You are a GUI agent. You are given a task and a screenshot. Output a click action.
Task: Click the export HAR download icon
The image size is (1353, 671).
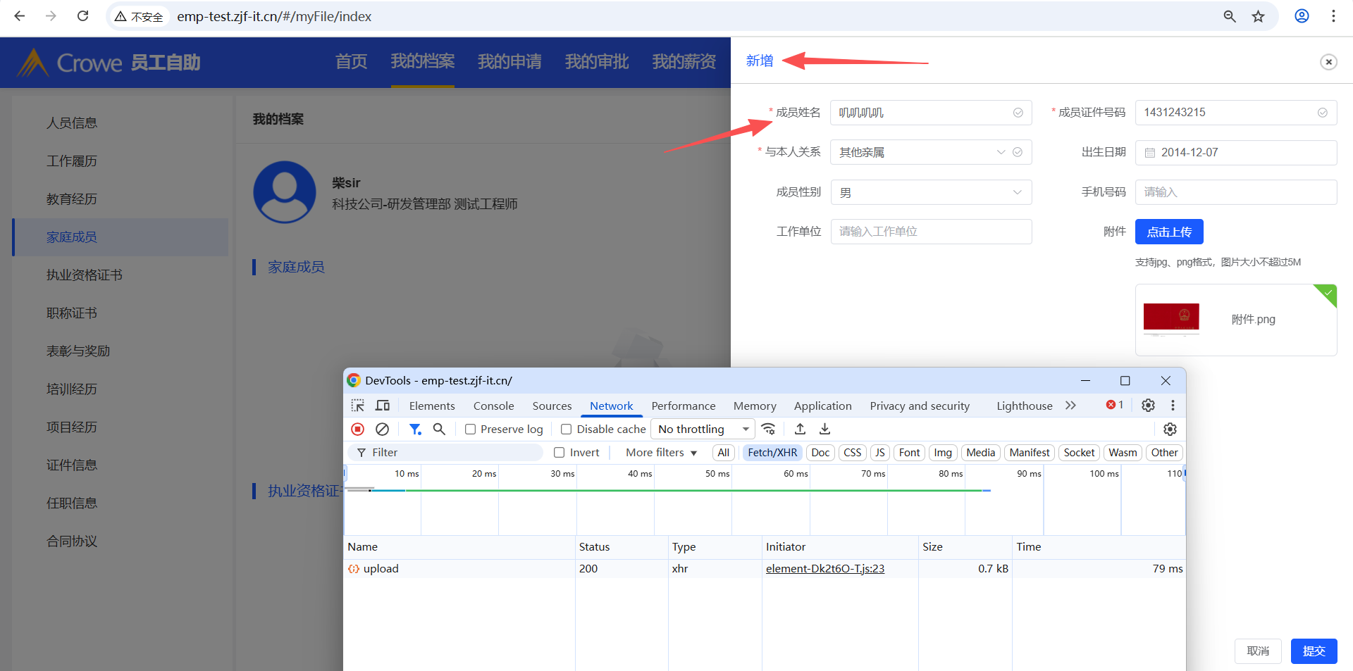[824, 429]
